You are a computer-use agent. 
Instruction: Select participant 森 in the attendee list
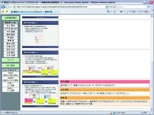pyautogui.click(x=10, y=38)
